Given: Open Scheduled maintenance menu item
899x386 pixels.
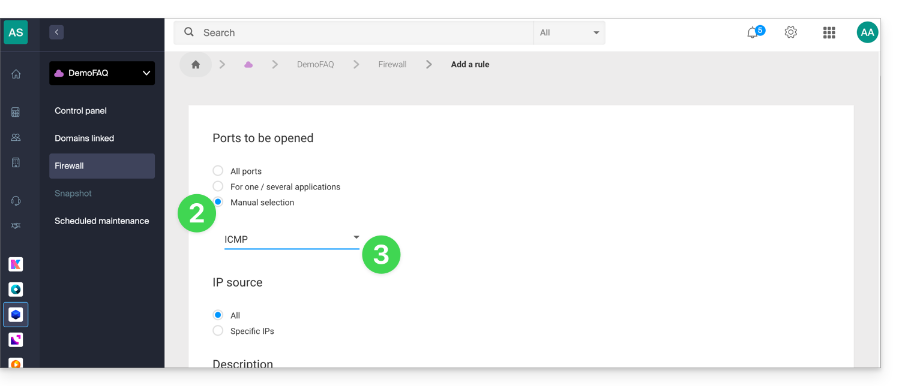Looking at the screenshot, I should (x=101, y=221).
